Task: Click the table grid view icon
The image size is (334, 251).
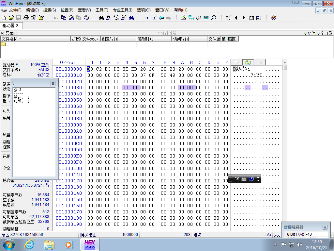Action: 259,18
